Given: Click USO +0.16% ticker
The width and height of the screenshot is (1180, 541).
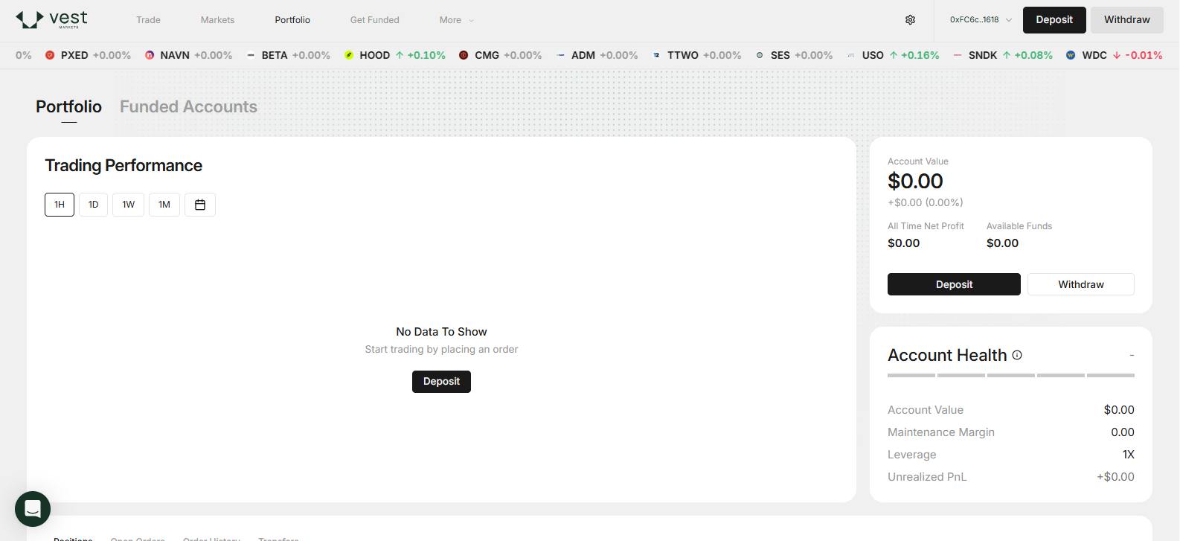Looking at the screenshot, I should (x=893, y=55).
